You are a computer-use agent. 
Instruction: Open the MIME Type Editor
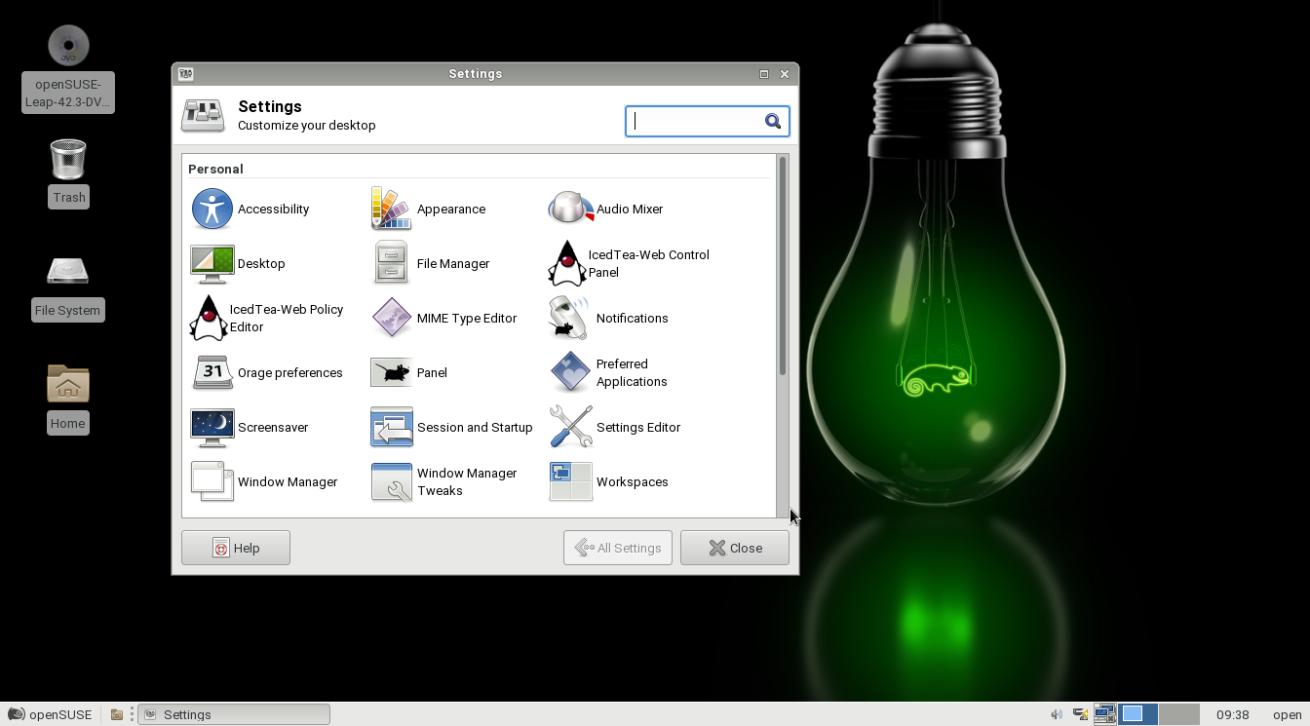pyautogui.click(x=391, y=319)
